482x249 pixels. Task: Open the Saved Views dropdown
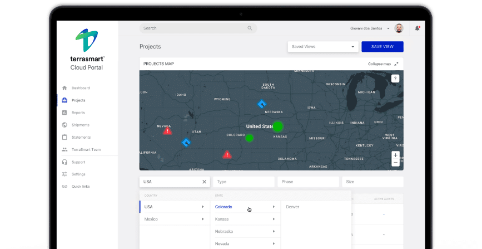click(322, 47)
